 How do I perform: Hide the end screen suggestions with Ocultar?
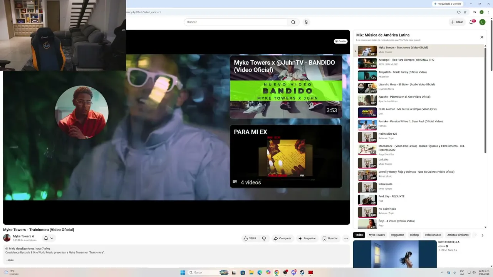pyautogui.click(x=340, y=41)
